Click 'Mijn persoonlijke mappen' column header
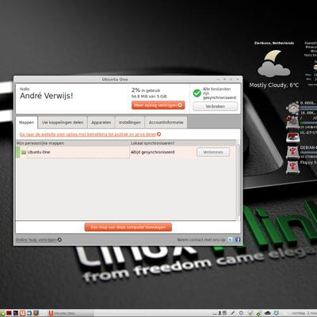Image resolution: width=317 pixels, height=317 pixels. (40, 143)
